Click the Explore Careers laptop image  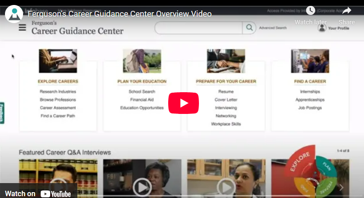tap(58, 61)
